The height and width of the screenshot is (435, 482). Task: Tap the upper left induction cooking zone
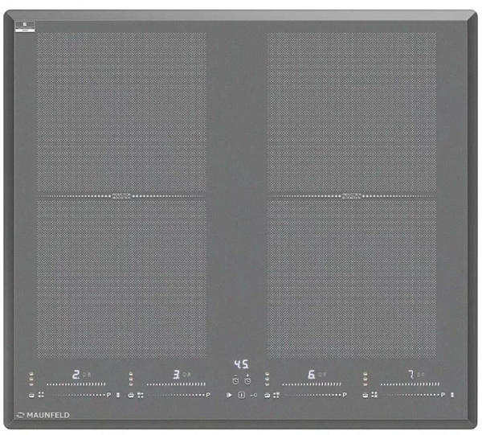pyautogui.click(x=120, y=113)
